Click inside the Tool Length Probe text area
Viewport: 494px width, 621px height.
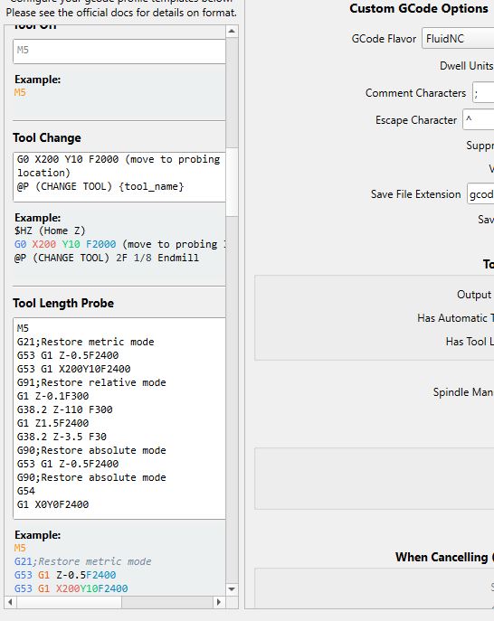tap(119, 418)
